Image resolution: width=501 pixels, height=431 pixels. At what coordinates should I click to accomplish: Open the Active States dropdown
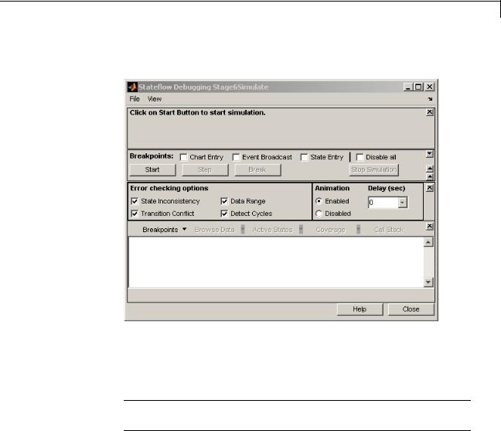tap(278, 230)
